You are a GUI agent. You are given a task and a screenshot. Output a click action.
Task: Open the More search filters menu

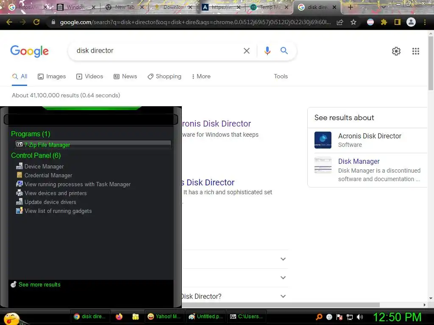tap(201, 76)
